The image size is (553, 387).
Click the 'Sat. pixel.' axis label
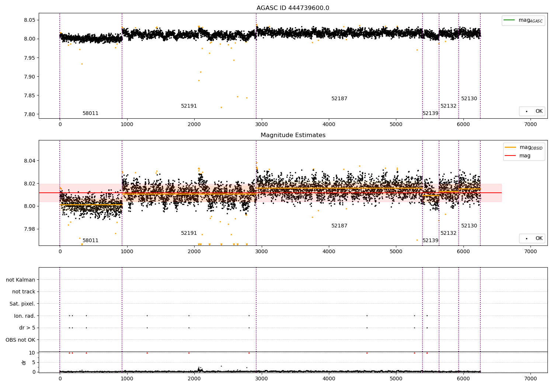tap(22, 304)
